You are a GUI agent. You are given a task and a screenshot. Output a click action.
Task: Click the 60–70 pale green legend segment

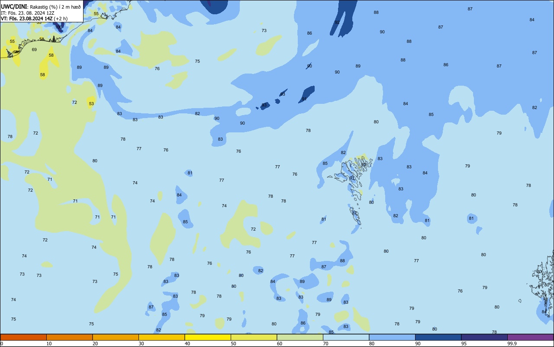[x=300, y=337]
